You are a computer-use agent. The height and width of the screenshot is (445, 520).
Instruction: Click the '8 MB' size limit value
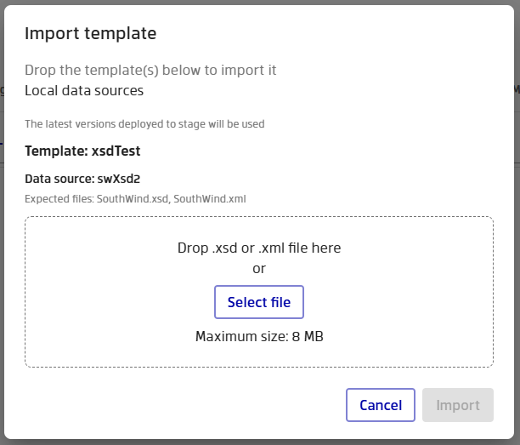point(308,336)
